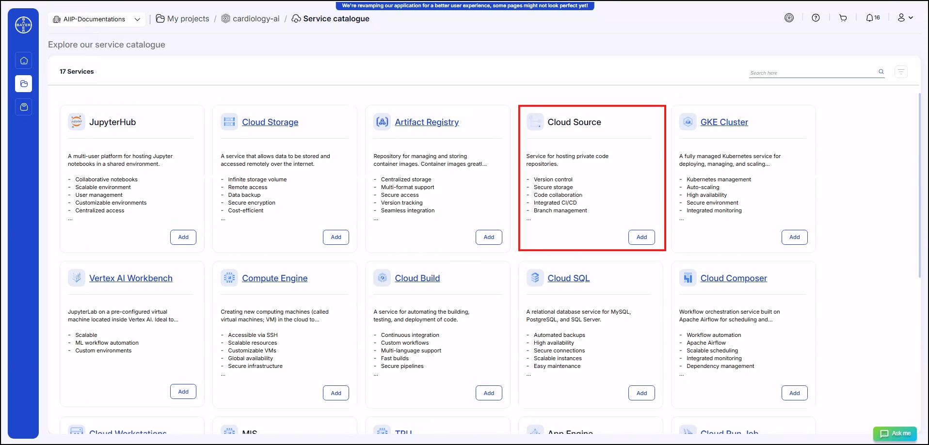
Task: Open the filter icon next to search
Action: click(x=901, y=72)
